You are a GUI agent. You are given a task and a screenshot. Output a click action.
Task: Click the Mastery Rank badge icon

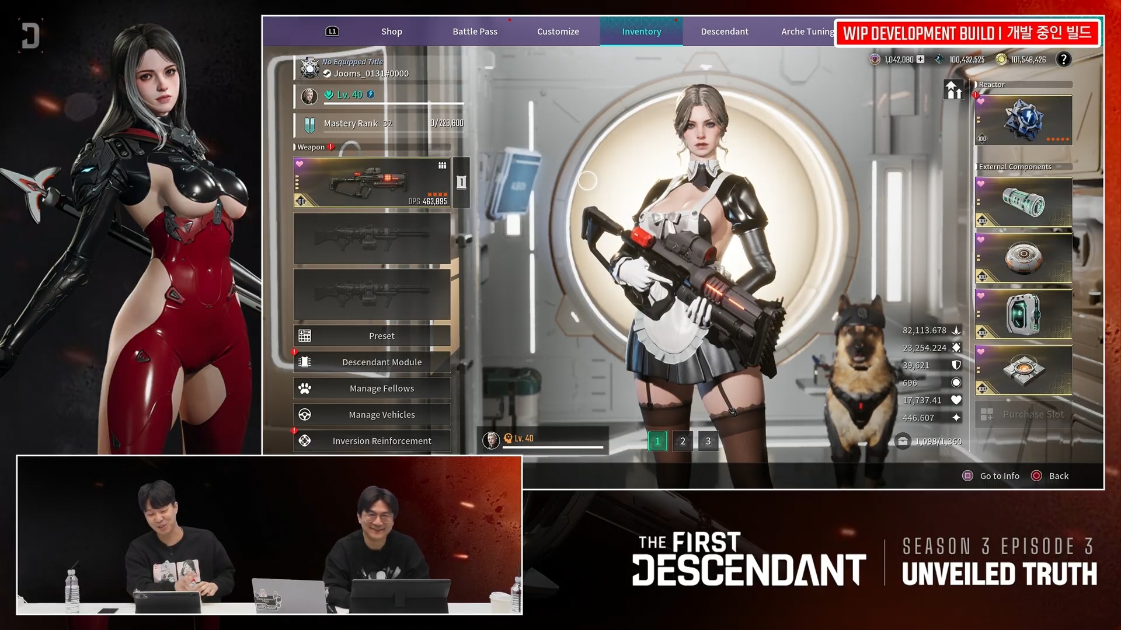tap(309, 124)
